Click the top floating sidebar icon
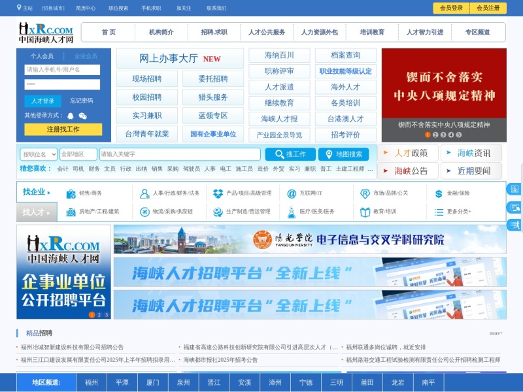This screenshot has height=392, width=523. 514,189
